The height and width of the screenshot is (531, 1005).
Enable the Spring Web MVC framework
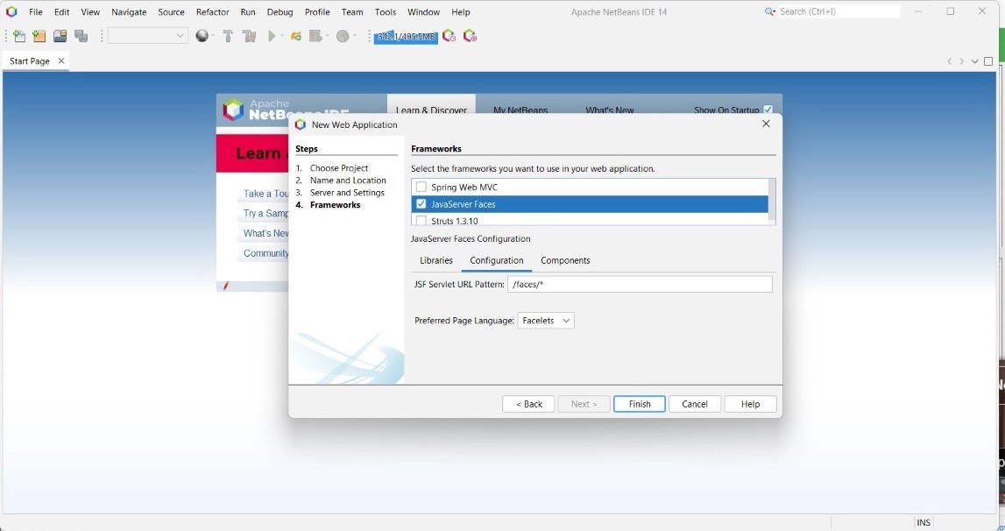(x=421, y=187)
